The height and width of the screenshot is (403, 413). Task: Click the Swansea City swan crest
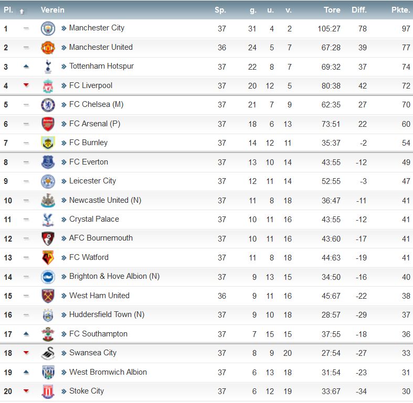point(48,353)
